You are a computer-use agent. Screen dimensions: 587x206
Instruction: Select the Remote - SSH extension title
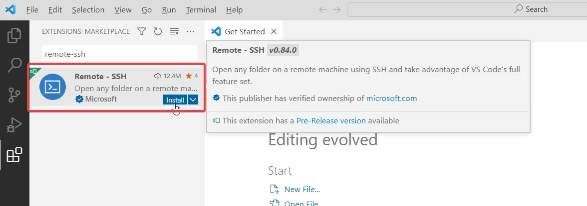click(x=100, y=76)
